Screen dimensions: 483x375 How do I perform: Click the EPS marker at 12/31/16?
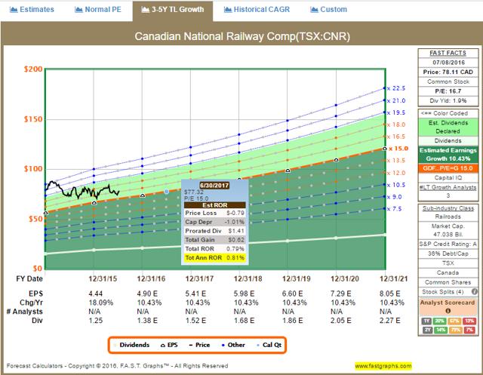(x=143, y=195)
